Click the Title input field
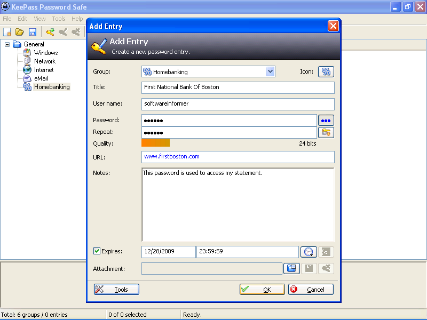Screen dimensions: 427x320 pos(238,87)
